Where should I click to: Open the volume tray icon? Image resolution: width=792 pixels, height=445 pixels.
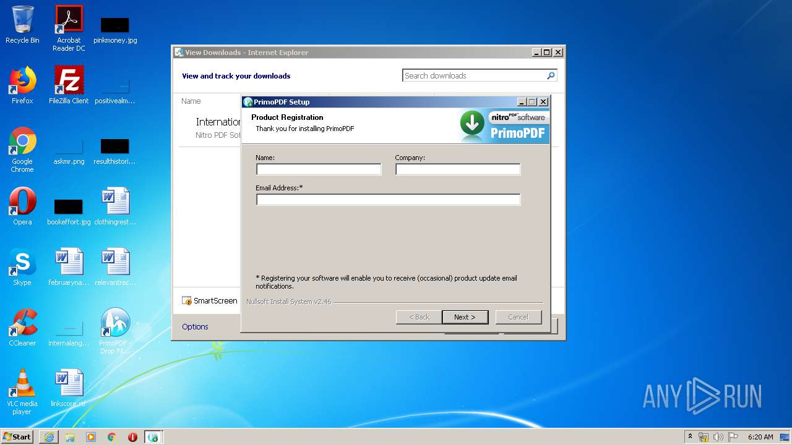[718, 437]
